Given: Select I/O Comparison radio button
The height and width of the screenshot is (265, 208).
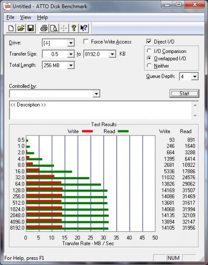Looking at the screenshot, I should 149,51.
